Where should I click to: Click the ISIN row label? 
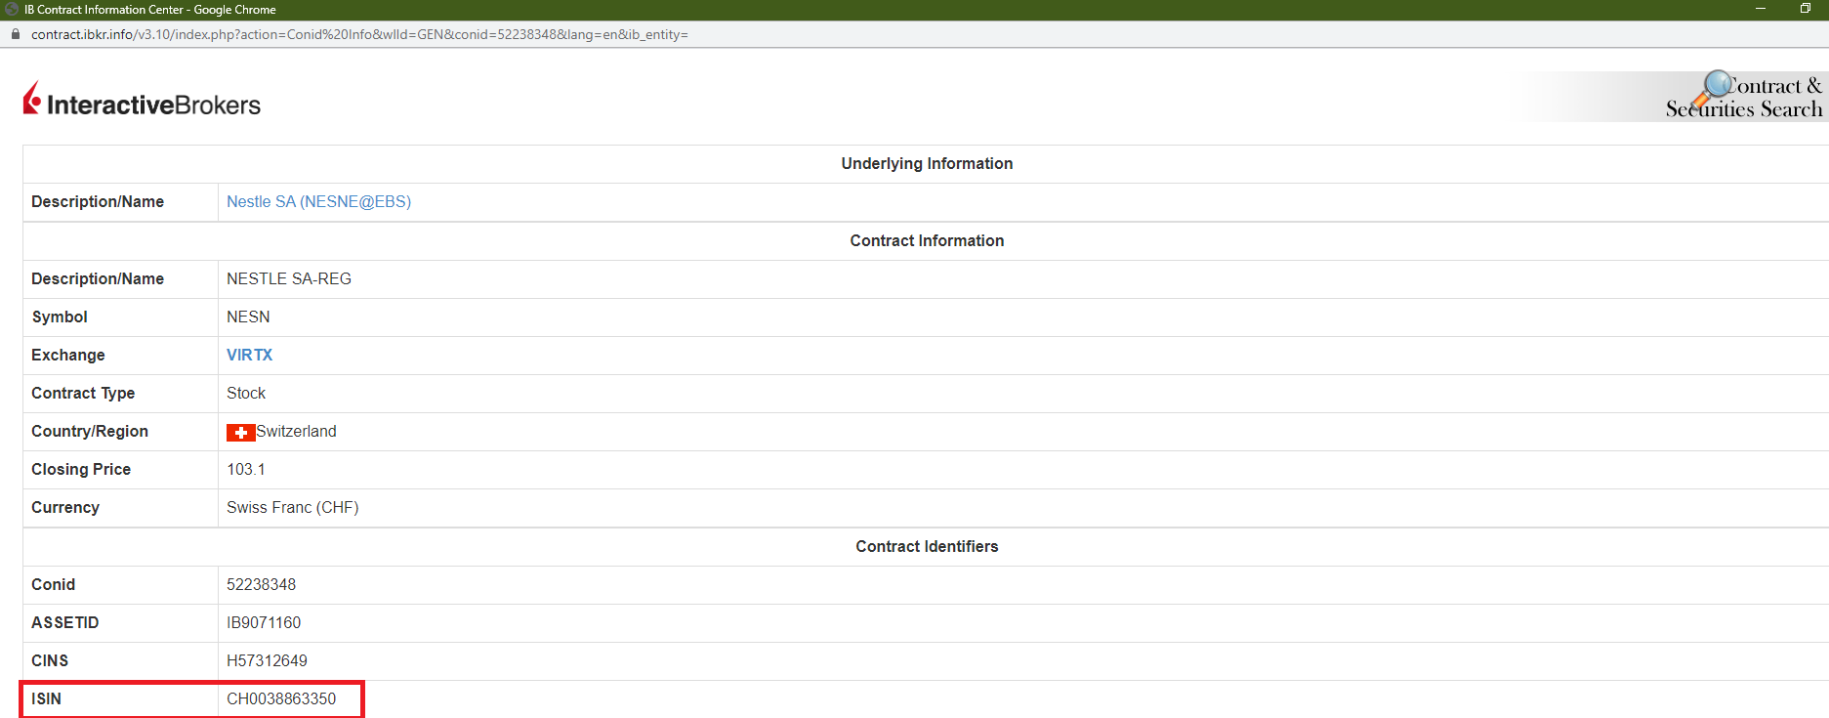(x=46, y=698)
